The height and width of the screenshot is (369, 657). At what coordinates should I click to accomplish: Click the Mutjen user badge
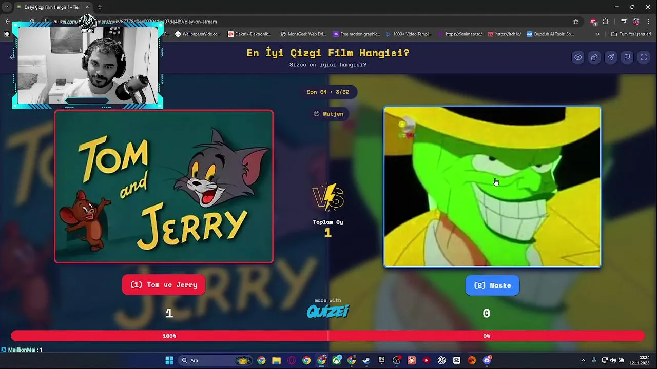click(328, 114)
